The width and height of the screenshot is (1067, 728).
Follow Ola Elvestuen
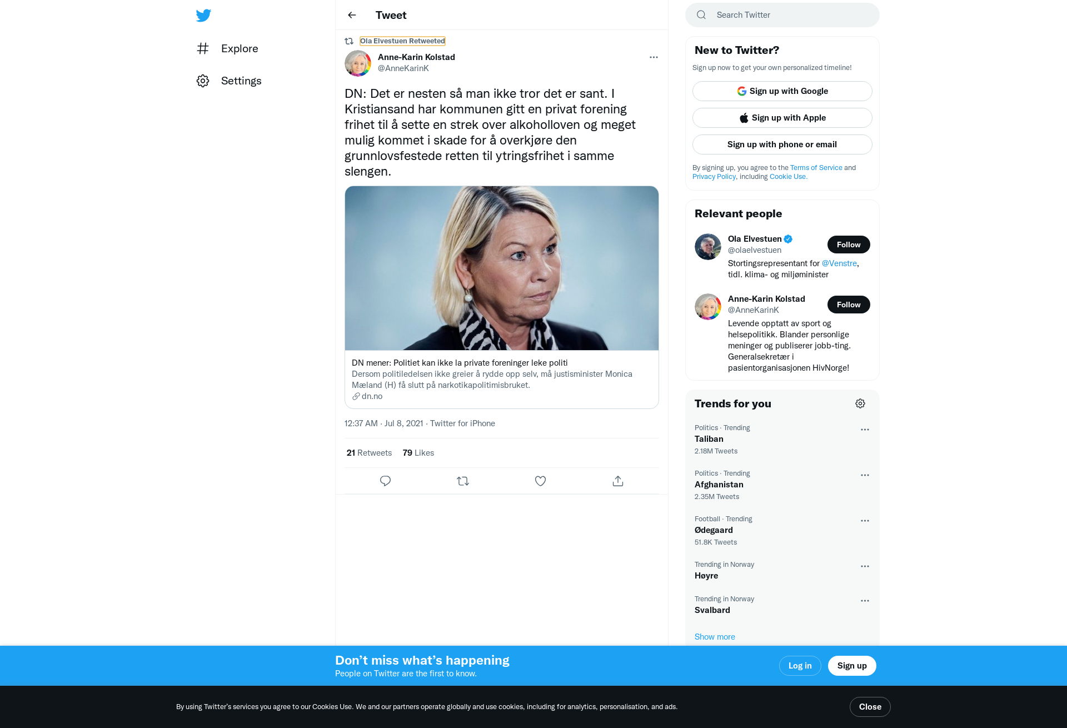849,245
